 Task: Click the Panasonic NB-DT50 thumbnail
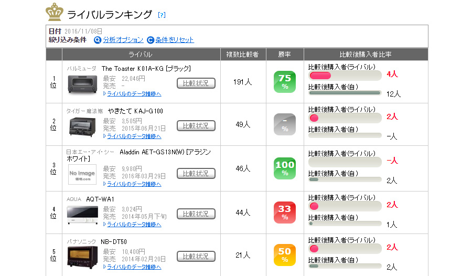click(82, 257)
